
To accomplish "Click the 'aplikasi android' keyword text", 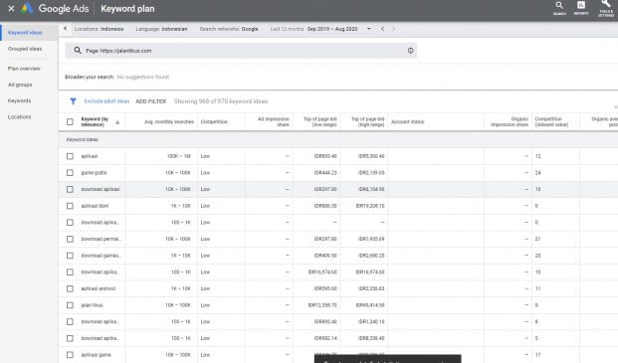I will click(99, 288).
